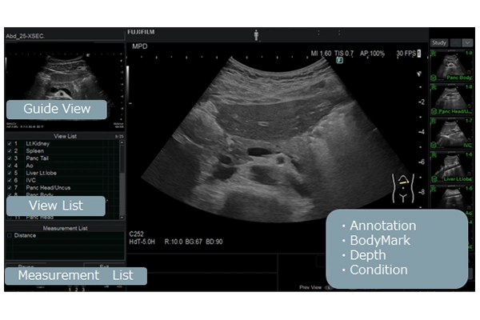Uncheck the Liver Lt.lobe view checkbox
This screenshot has height=320, width=480.
10,173
